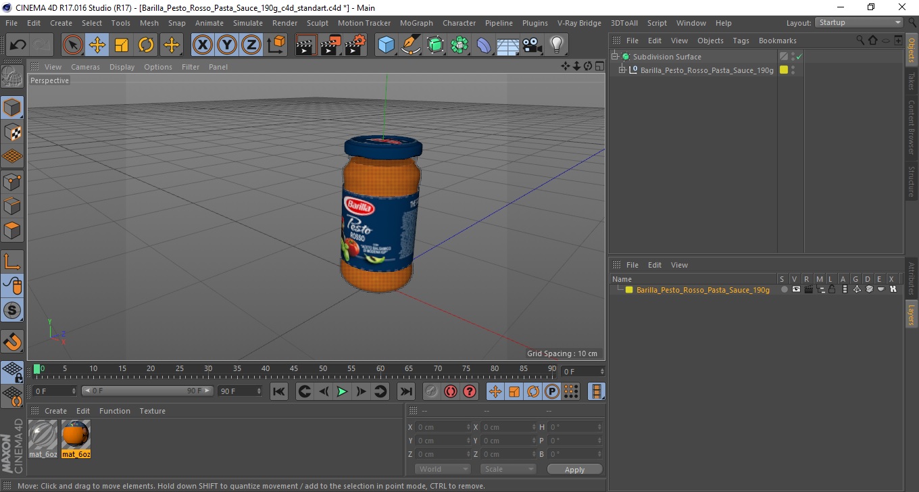This screenshot has width=919, height=492.
Task: Open the spline Pen tool
Action: (x=411, y=45)
